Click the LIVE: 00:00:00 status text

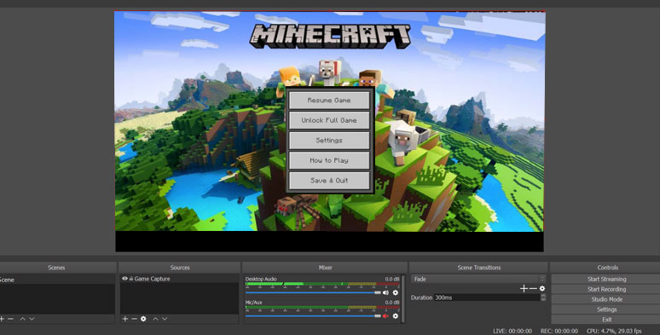(x=512, y=332)
